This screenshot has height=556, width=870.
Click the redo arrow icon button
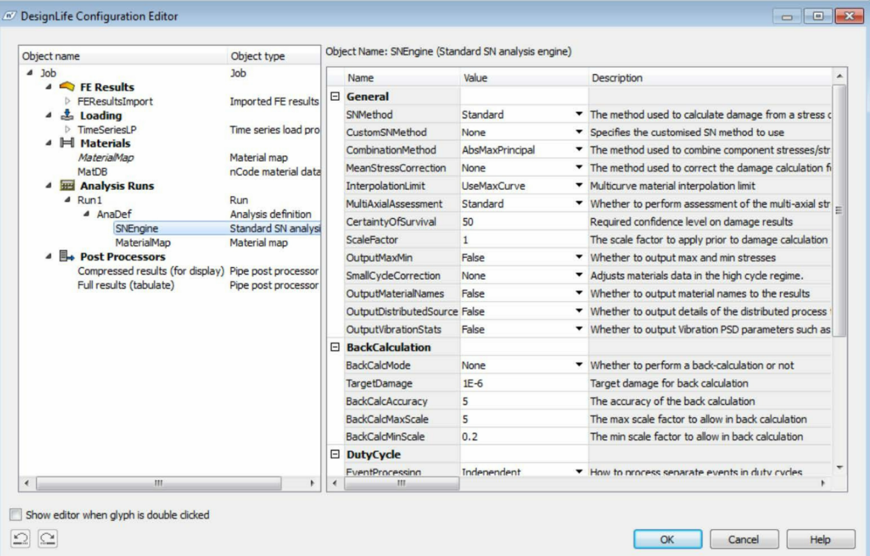[x=48, y=539]
